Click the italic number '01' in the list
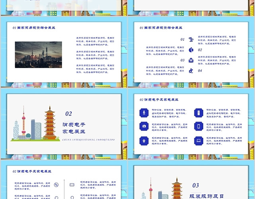This screenshot has width=255, height=199. coord(182,39)
